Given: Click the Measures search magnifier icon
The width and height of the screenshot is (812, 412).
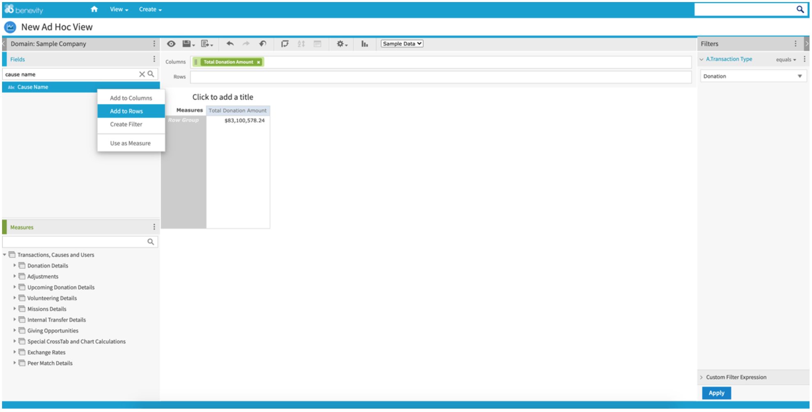Looking at the screenshot, I should coord(151,242).
